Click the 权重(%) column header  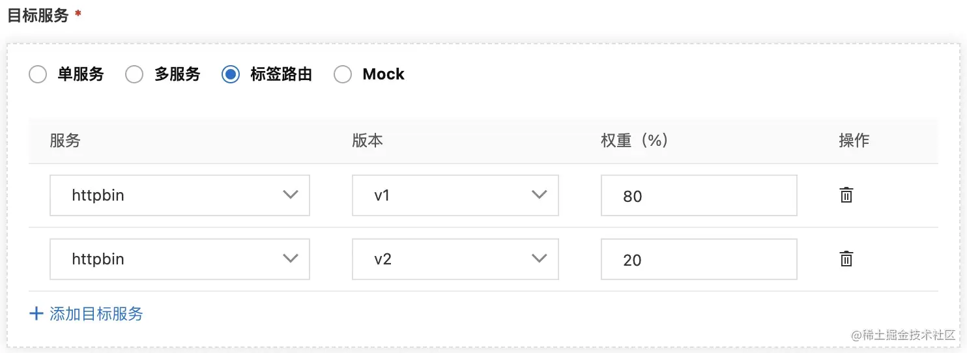coord(634,141)
